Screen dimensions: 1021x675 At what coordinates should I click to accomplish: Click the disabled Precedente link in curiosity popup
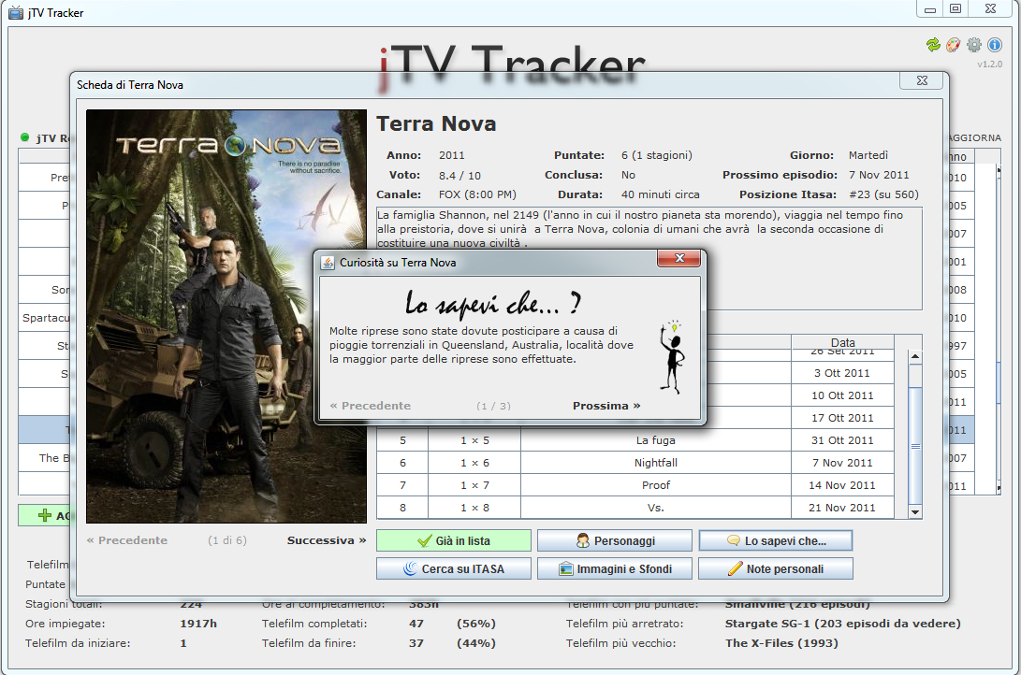click(370, 406)
